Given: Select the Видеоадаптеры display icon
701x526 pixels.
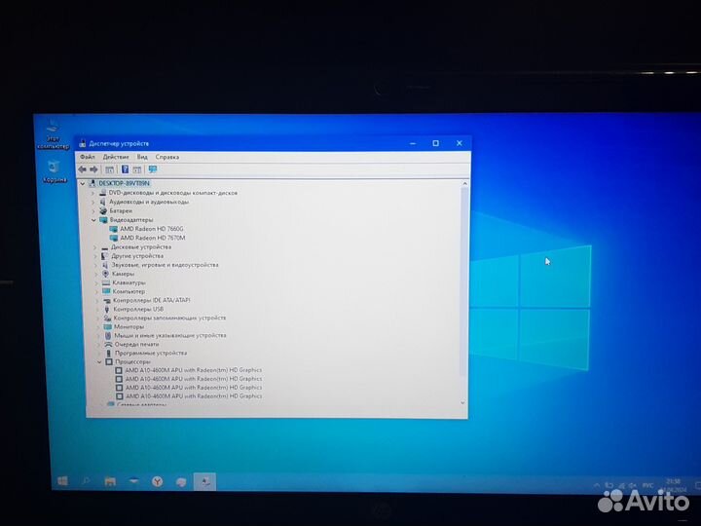Looking at the screenshot, I should tap(104, 219).
